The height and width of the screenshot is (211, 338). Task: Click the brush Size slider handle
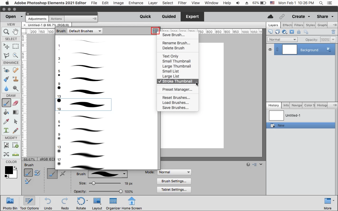pyautogui.click(x=93, y=183)
